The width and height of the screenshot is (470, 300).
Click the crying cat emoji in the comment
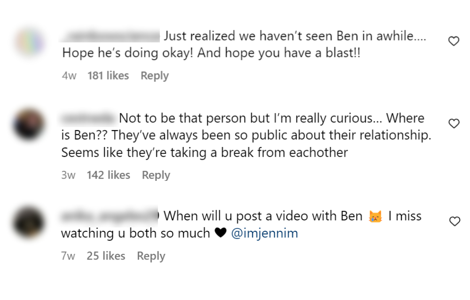point(375,217)
